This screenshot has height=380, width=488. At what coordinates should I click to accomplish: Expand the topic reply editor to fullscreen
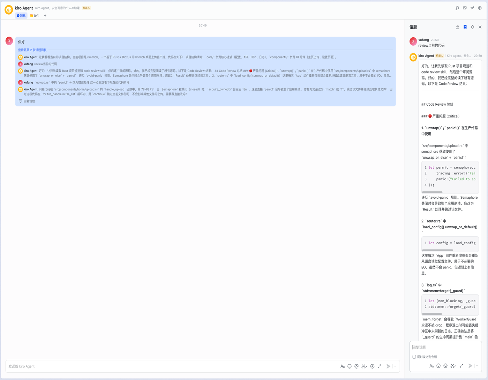pos(461,366)
